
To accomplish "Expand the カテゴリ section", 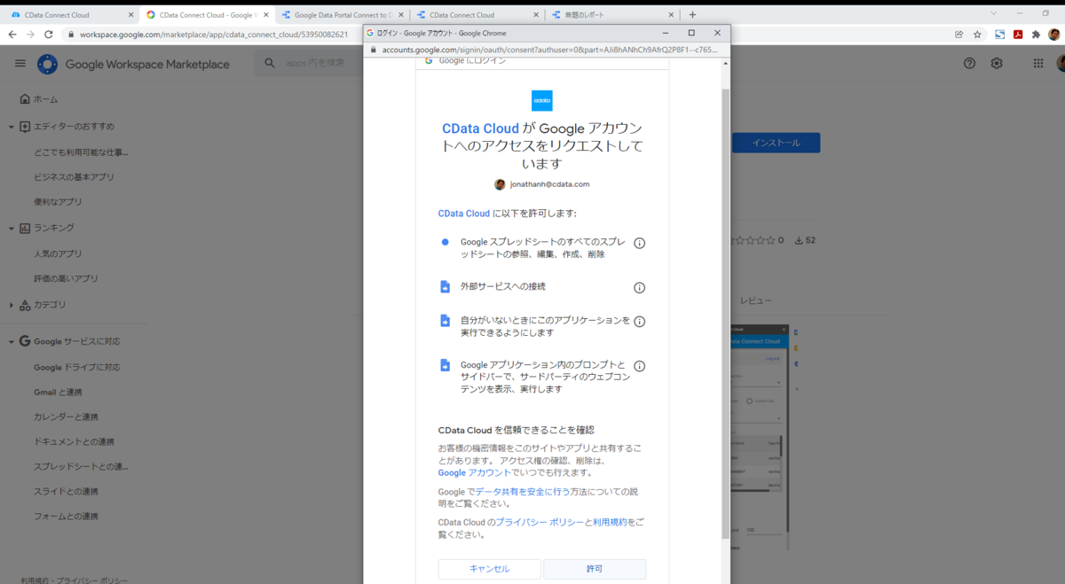I will 12,305.
